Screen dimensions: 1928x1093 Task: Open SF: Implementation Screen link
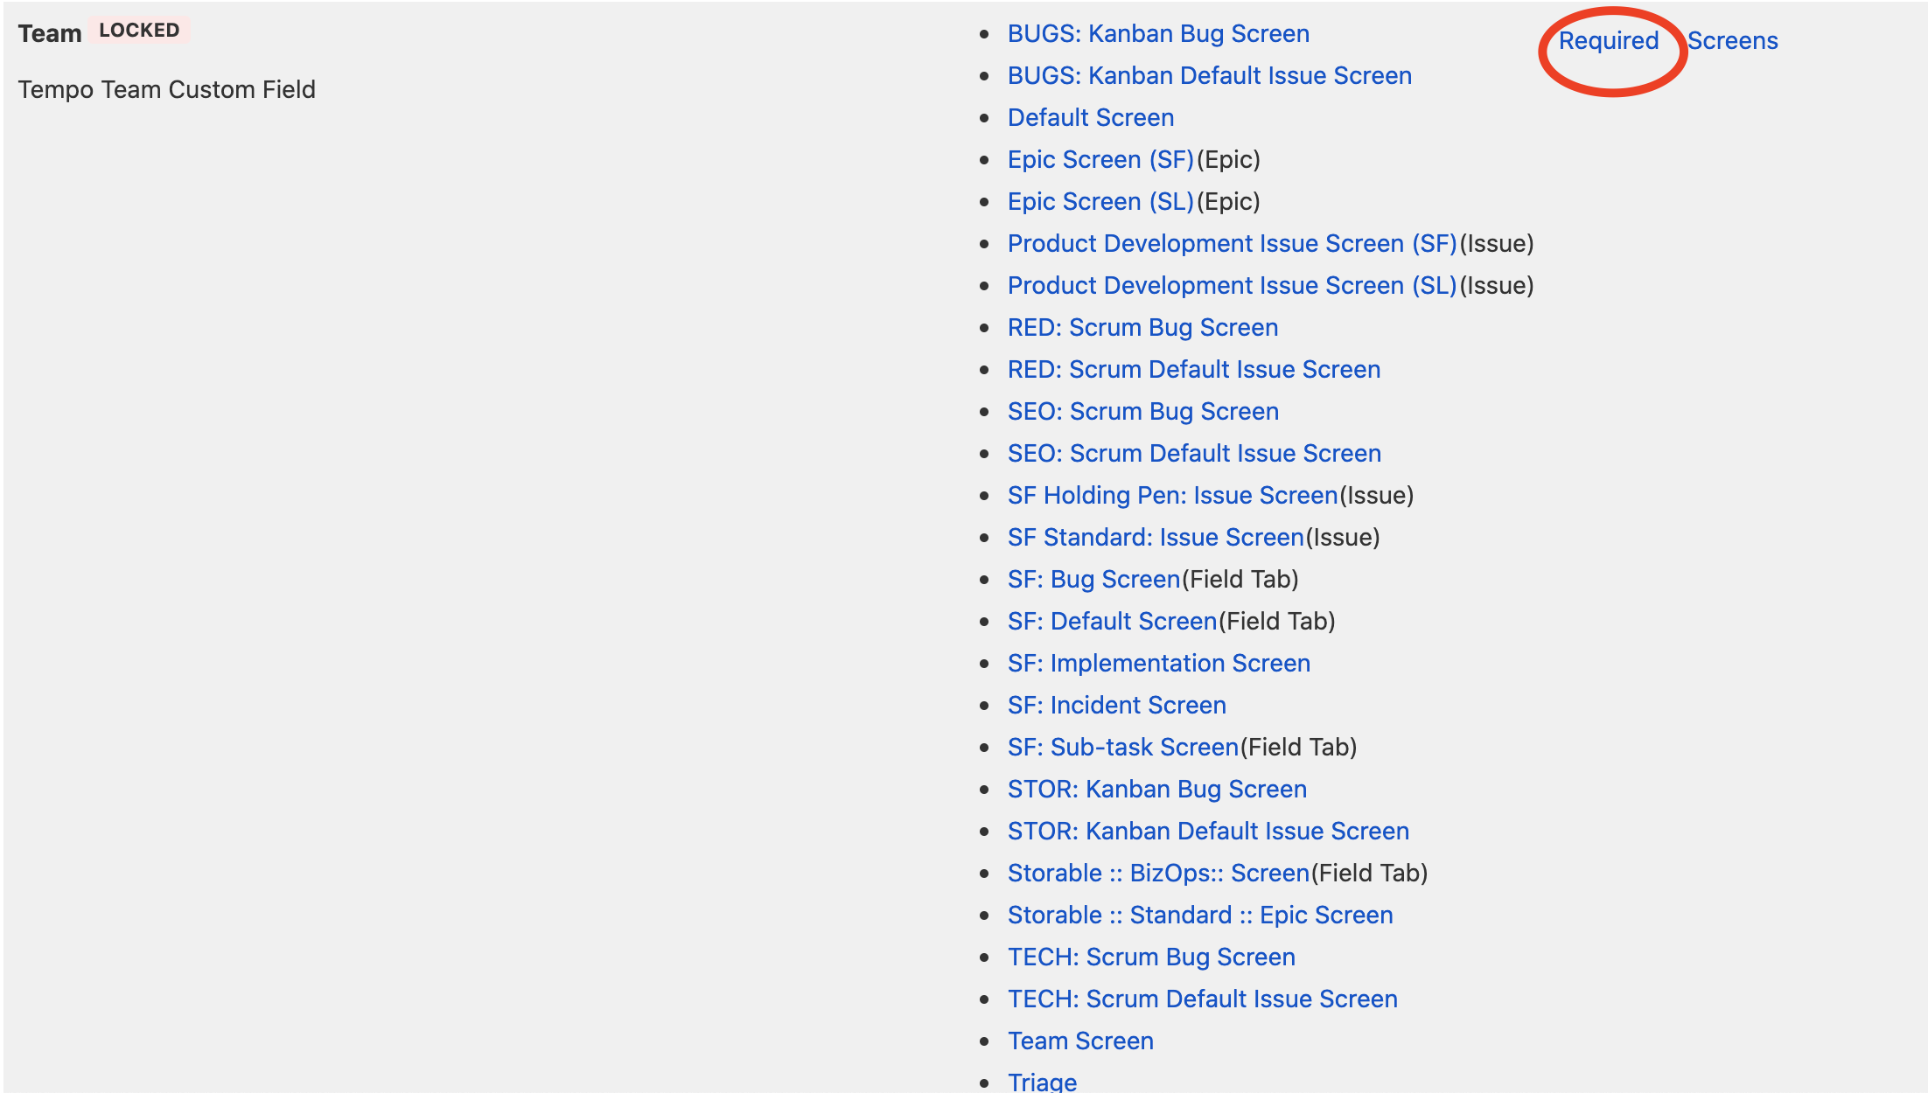click(x=1158, y=664)
